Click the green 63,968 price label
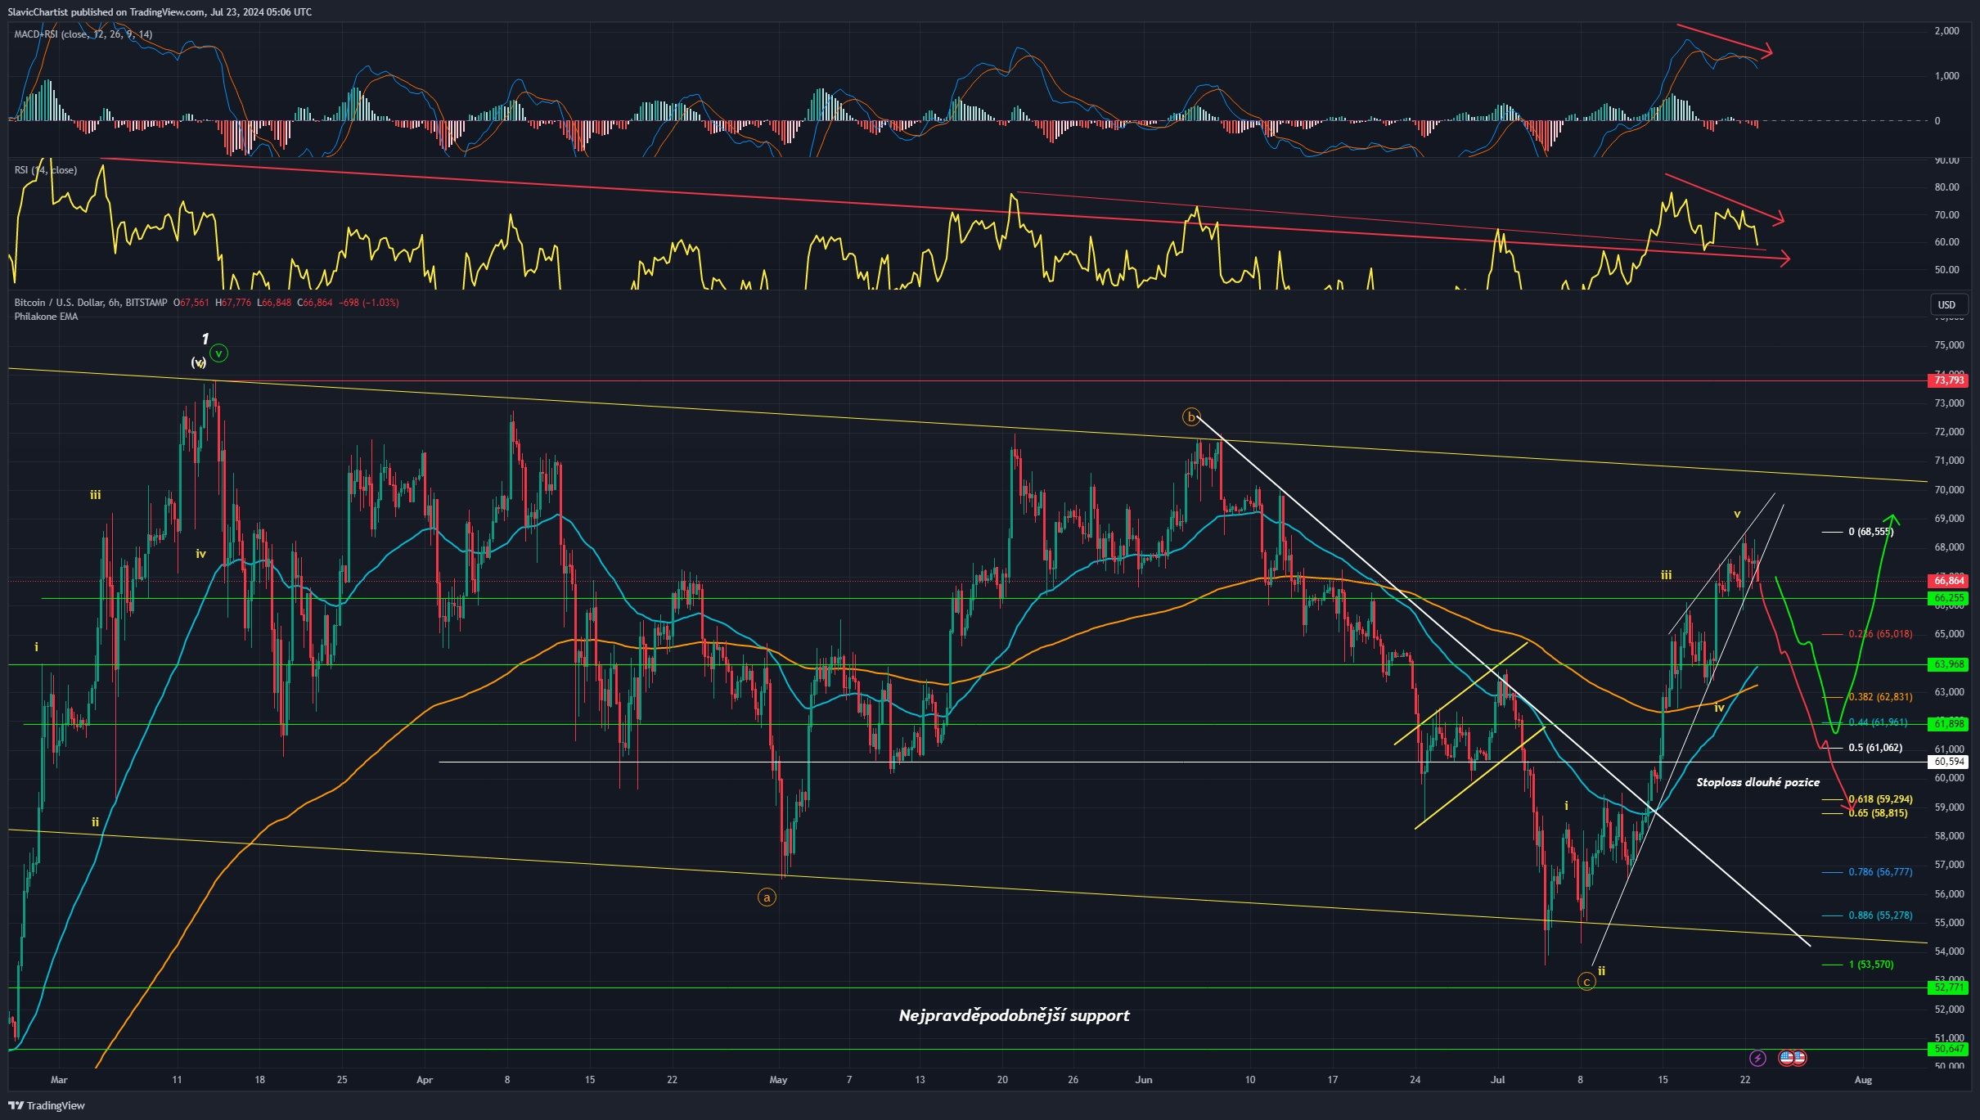Viewport: 1980px width, 1120px height. pyautogui.click(x=1949, y=665)
